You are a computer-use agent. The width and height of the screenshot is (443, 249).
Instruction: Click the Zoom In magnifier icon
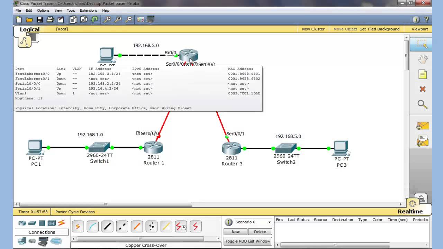tap(107, 20)
